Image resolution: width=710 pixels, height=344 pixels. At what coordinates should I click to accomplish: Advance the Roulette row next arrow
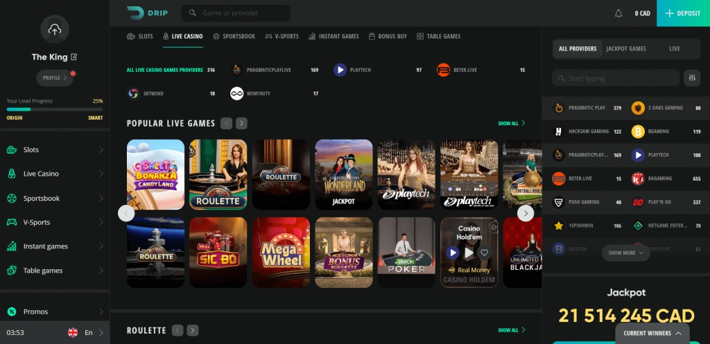[193, 330]
